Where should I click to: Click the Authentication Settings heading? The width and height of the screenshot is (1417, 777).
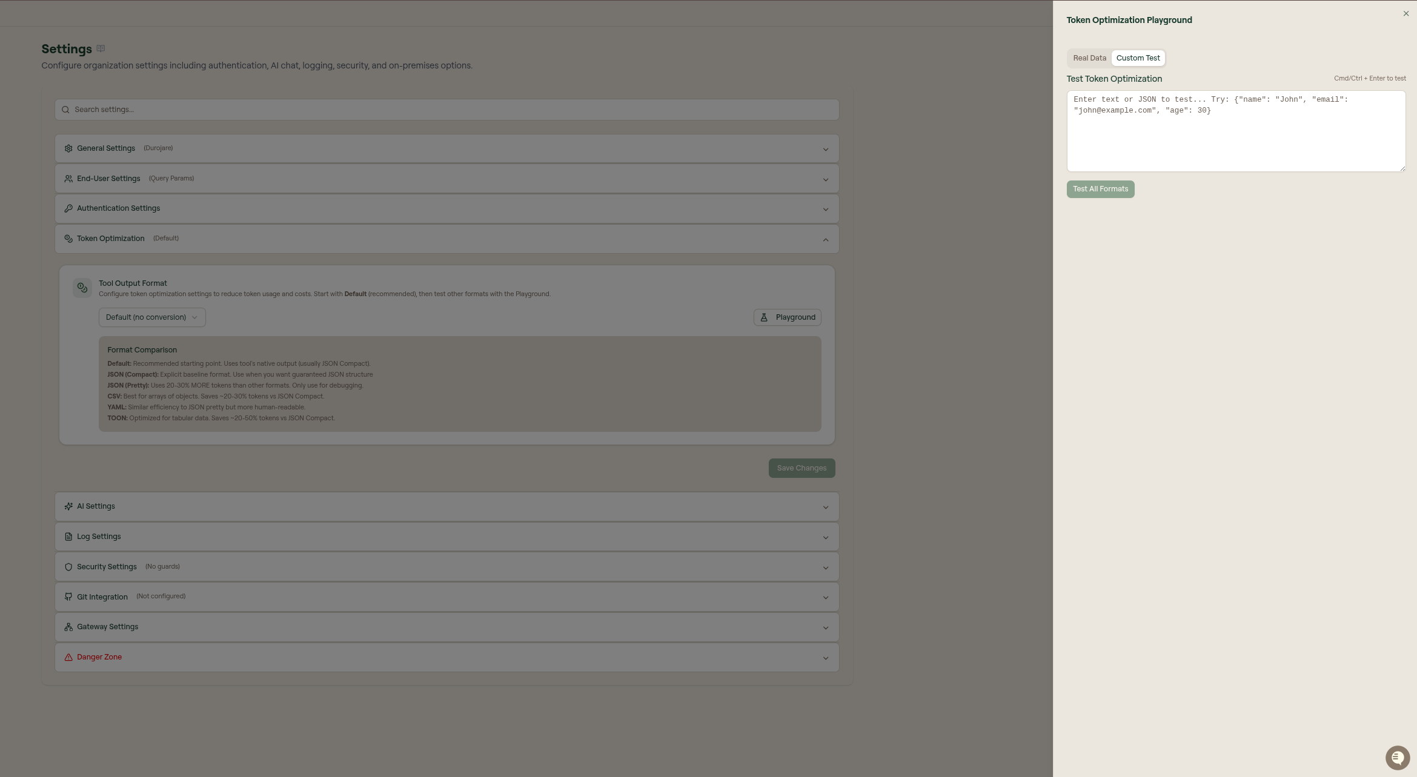coord(118,208)
